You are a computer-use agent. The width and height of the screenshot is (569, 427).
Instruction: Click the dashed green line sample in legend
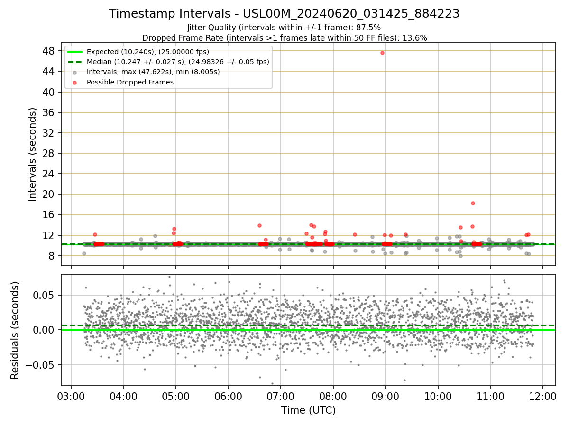[x=75, y=62]
